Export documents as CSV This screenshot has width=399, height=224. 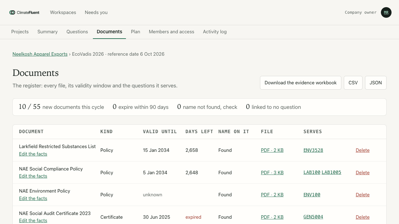point(353,83)
